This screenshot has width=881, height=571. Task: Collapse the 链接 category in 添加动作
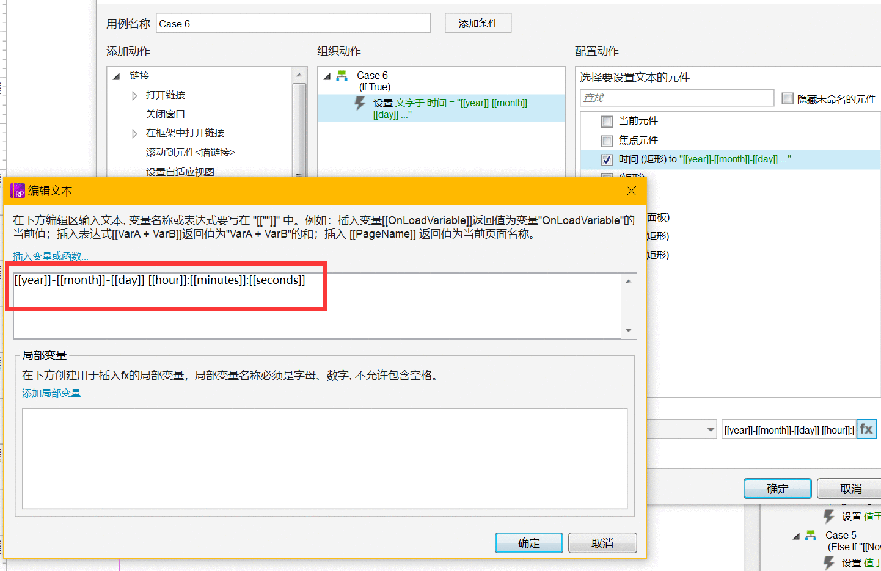tap(116, 76)
